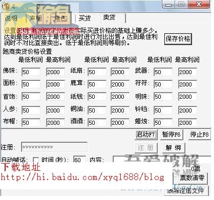
Task: Click 面粉 minimum profit field
Action: [x=31, y=84]
